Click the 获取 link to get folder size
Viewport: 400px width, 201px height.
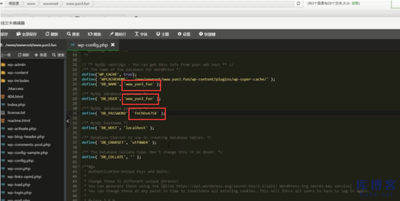click(x=355, y=4)
